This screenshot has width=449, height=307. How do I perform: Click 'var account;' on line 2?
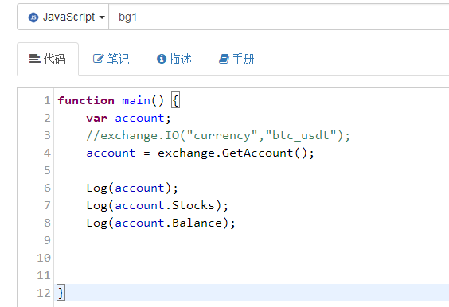(129, 119)
